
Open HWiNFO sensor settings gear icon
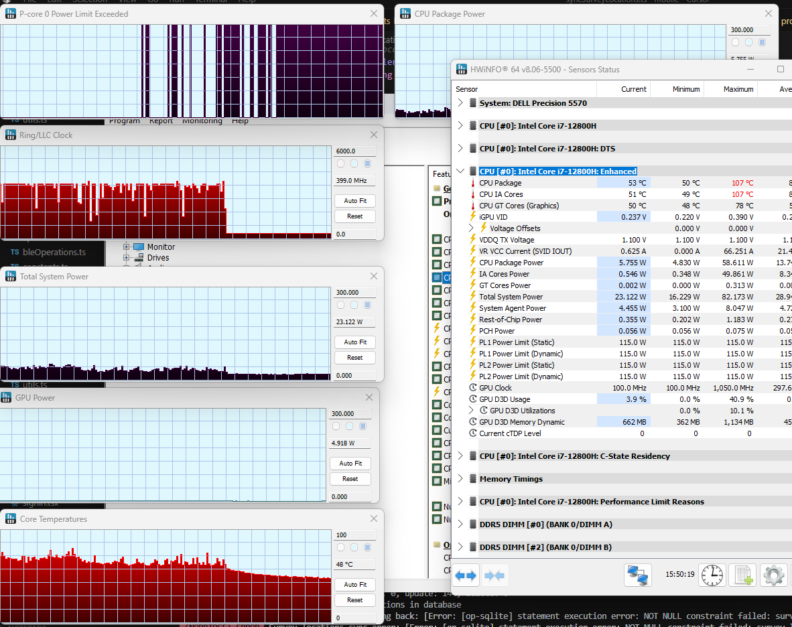pos(774,575)
